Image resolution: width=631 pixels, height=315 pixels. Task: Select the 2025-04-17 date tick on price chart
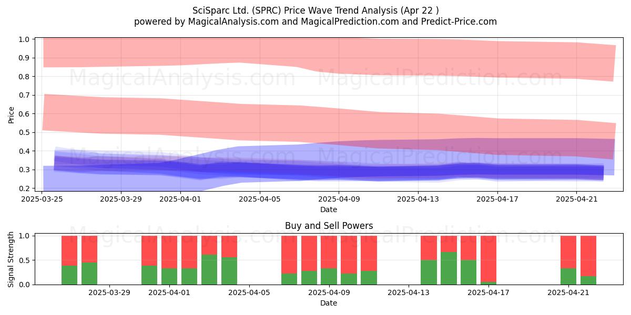click(497, 199)
